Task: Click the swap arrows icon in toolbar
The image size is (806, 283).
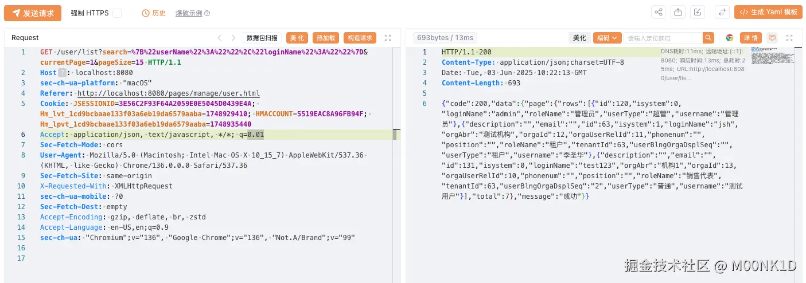Action: click(x=722, y=12)
